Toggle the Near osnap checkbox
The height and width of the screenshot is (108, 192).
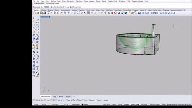coord(40,100)
